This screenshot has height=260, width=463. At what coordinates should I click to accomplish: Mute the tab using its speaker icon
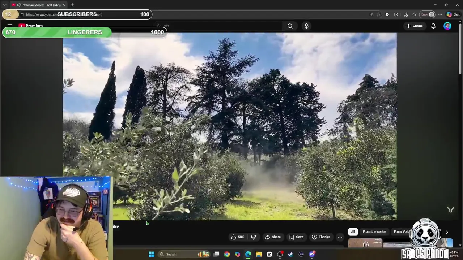point(19,5)
